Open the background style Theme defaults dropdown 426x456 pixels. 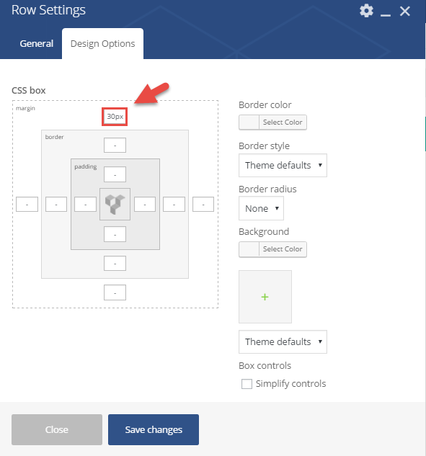[283, 341]
